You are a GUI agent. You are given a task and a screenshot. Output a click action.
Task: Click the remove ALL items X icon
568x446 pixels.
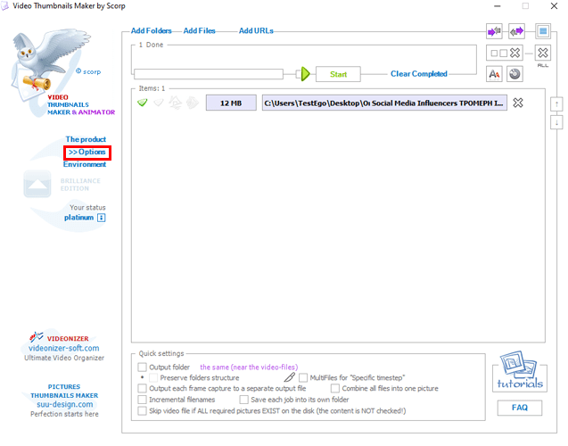click(x=543, y=54)
